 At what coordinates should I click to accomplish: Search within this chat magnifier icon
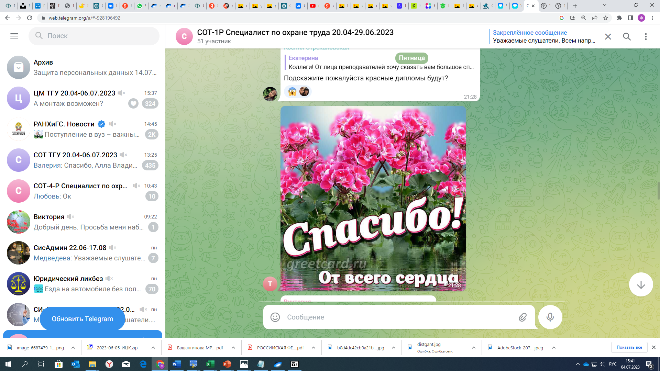pyautogui.click(x=627, y=36)
